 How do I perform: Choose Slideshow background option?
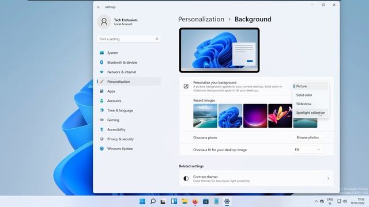click(x=310, y=103)
